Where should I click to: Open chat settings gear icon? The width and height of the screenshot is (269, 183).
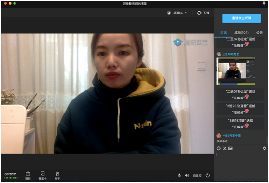[264, 148]
